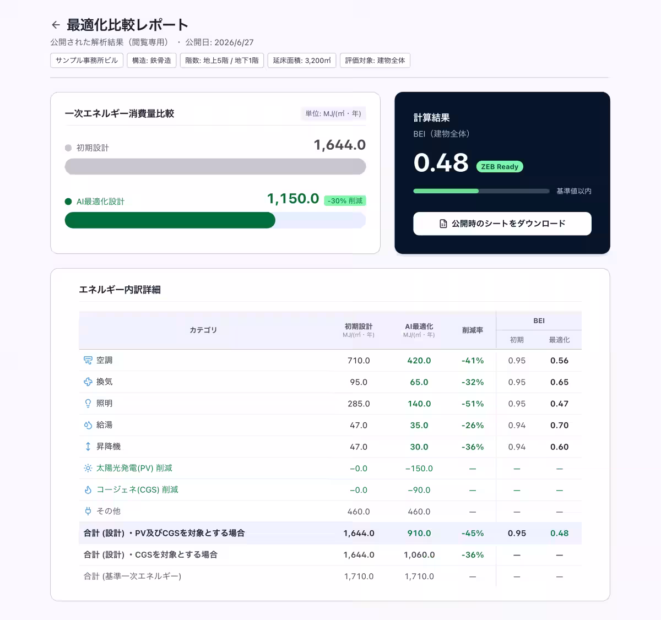Click the large 0.48 BEI result
The image size is (661, 620).
click(441, 162)
